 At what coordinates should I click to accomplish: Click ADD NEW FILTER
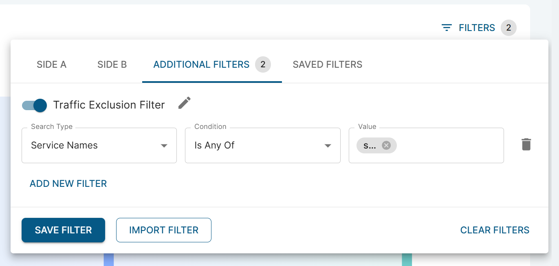[68, 184]
